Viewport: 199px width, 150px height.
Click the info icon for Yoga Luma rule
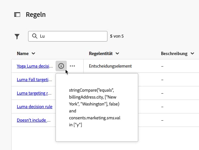[61, 66]
